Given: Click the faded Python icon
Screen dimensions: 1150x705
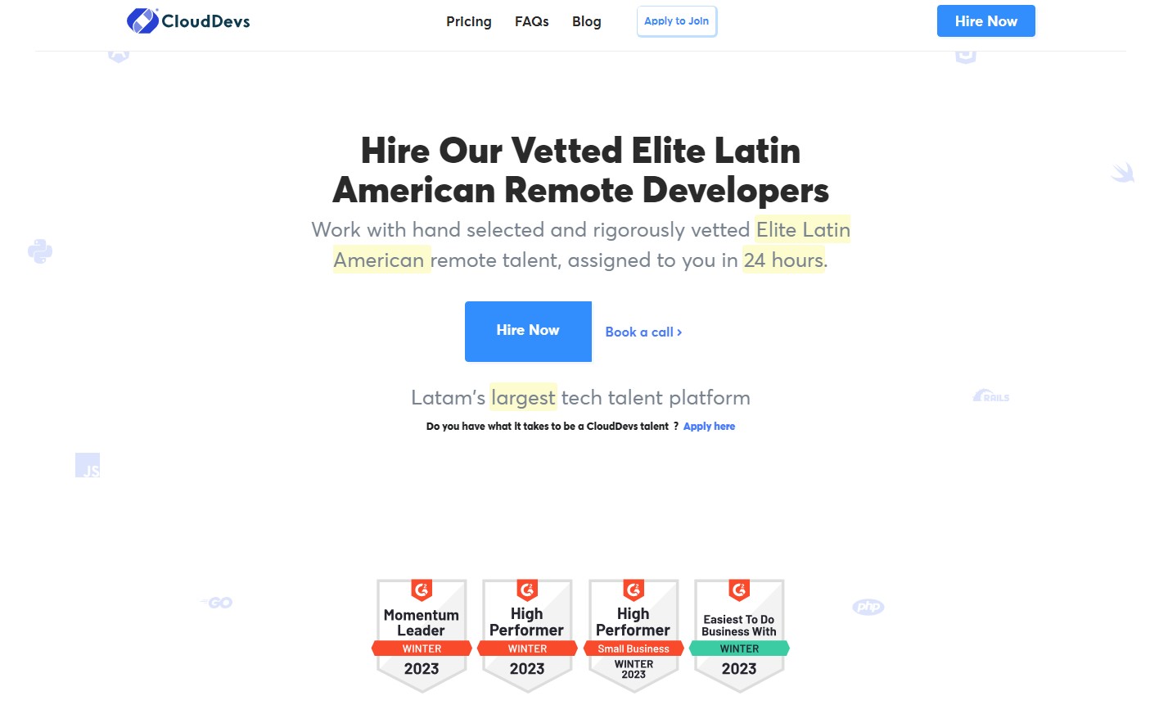Looking at the screenshot, I should tap(40, 251).
